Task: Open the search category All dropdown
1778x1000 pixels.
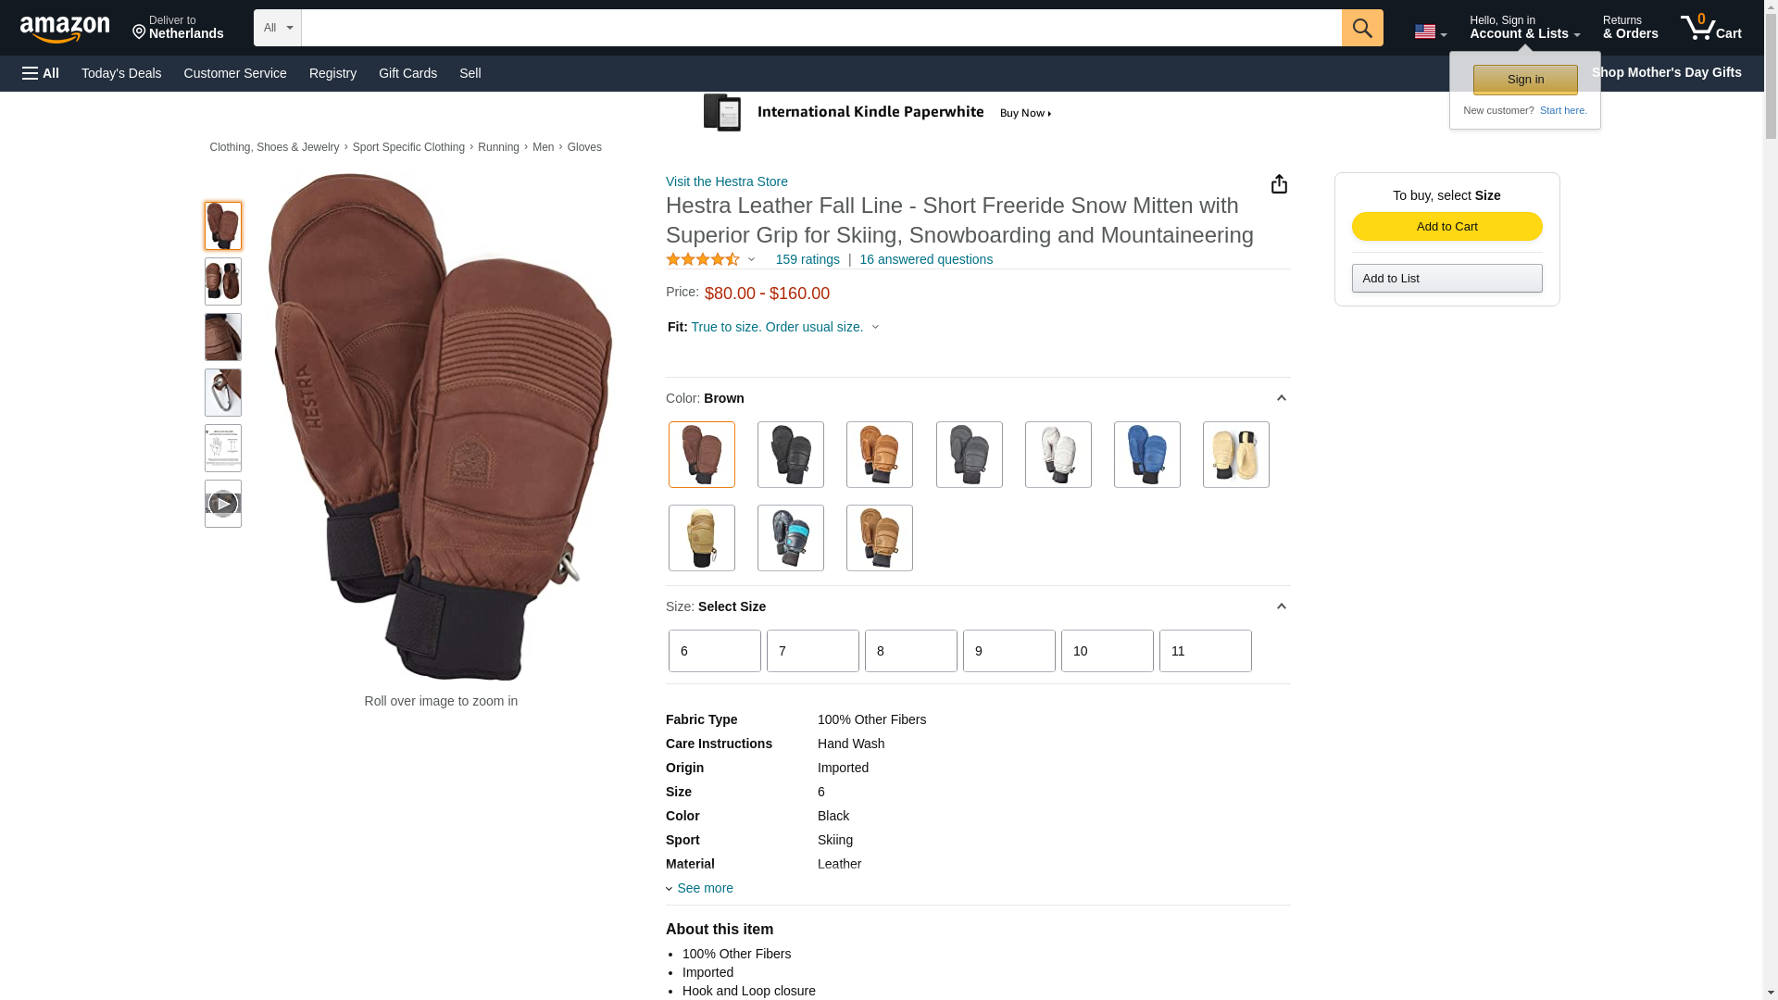Action: [x=278, y=28]
